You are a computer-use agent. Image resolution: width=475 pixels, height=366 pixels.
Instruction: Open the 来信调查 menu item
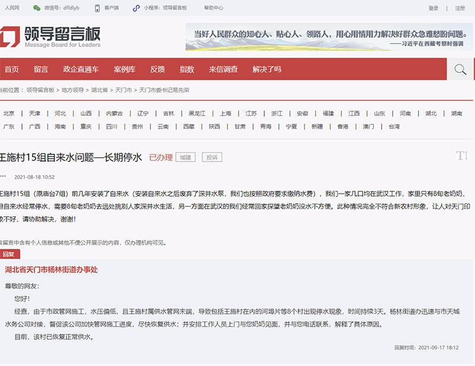pos(223,70)
